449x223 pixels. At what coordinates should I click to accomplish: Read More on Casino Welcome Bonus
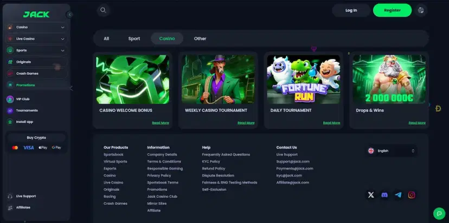pyautogui.click(x=161, y=123)
